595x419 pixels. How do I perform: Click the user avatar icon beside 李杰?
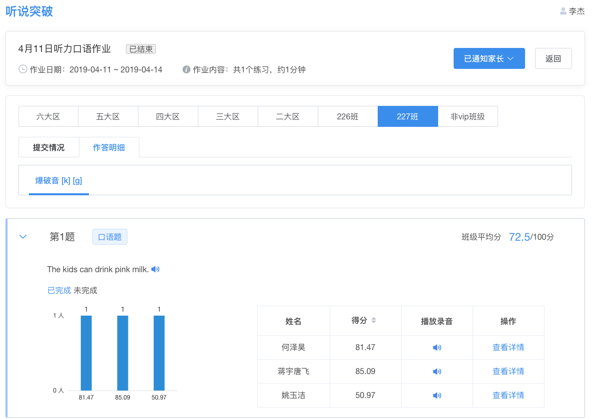tap(563, 11)
